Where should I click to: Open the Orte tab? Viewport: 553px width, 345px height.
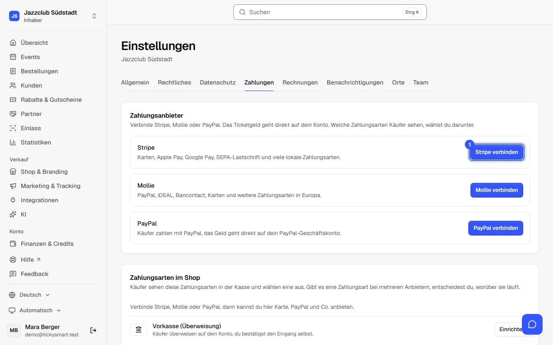[x=398, y=82]
